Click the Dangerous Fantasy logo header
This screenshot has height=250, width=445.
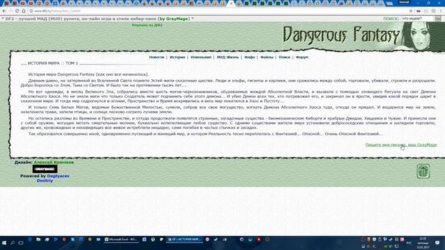click(x=341, y=35)
